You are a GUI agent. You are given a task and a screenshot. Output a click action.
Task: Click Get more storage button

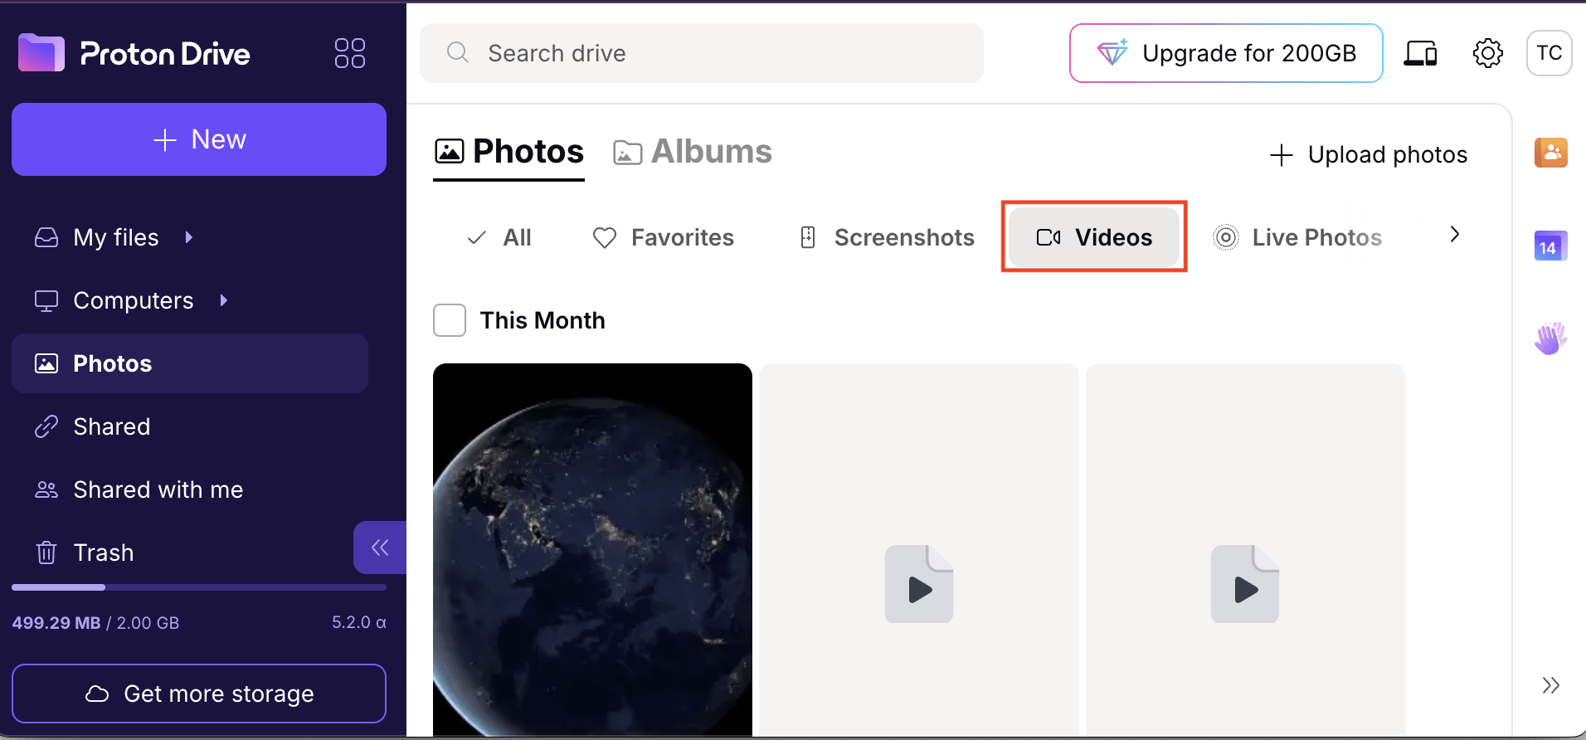pyautogui.click(x=199, y=694)
